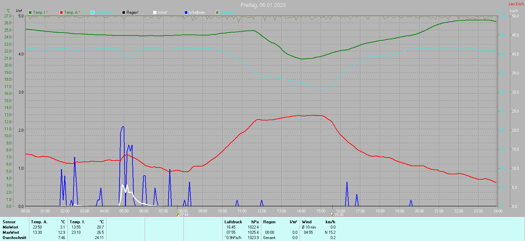Click the minimum outdoor temperature time '23:50'
Viewport: 525px width, 241px height.
coord(37,227)
